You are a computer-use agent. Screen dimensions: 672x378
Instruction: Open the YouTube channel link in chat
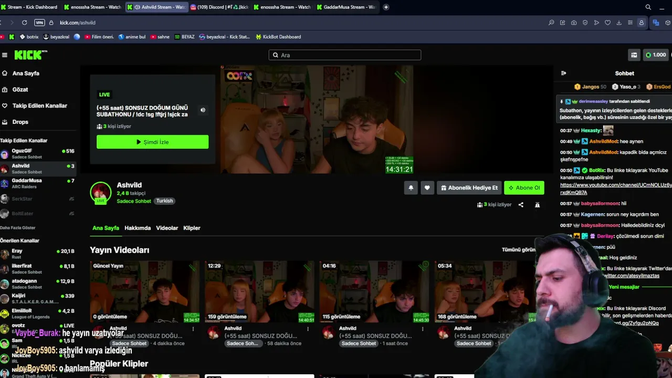coord(616,189)
